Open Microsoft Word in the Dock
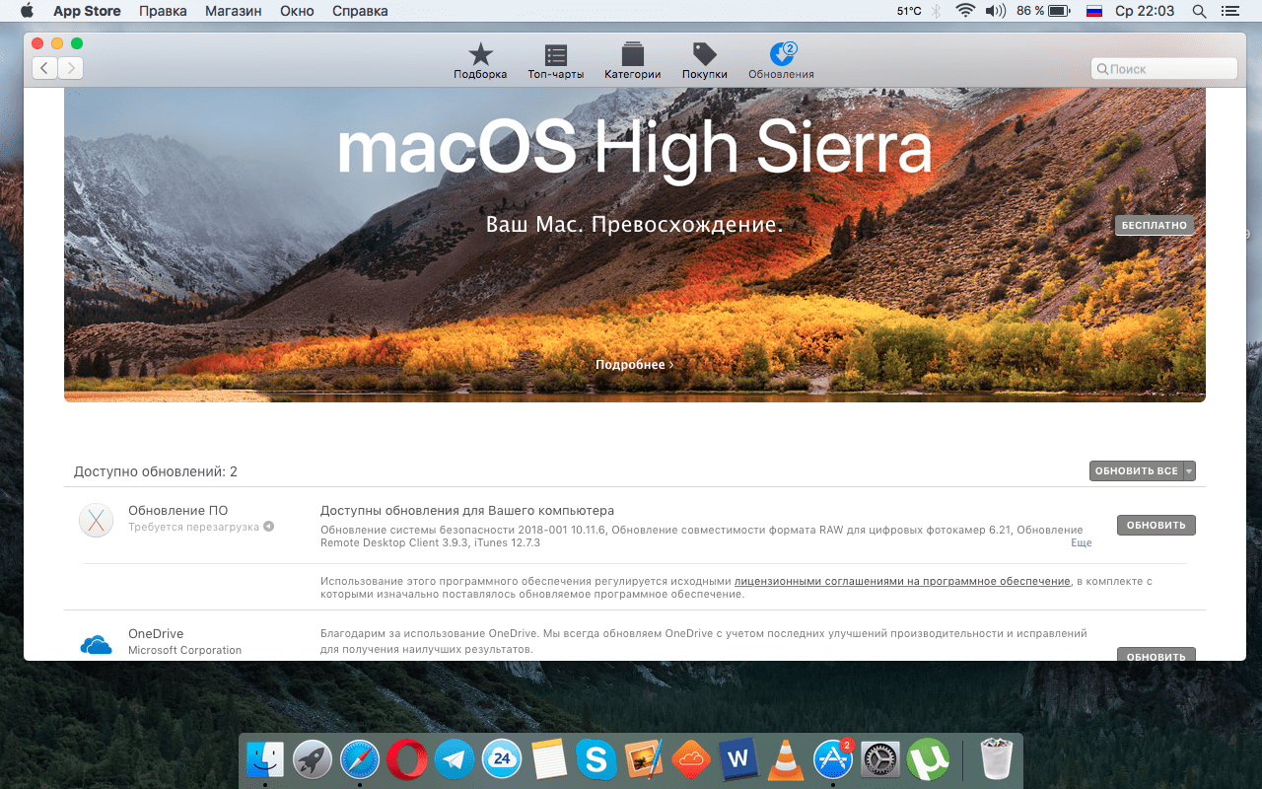 (738, 759)
